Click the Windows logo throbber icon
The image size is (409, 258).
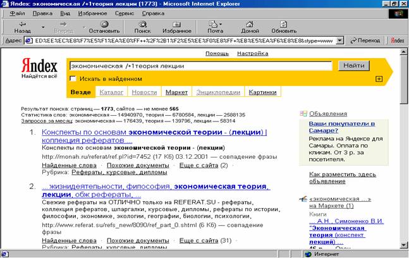coord(398,13)
